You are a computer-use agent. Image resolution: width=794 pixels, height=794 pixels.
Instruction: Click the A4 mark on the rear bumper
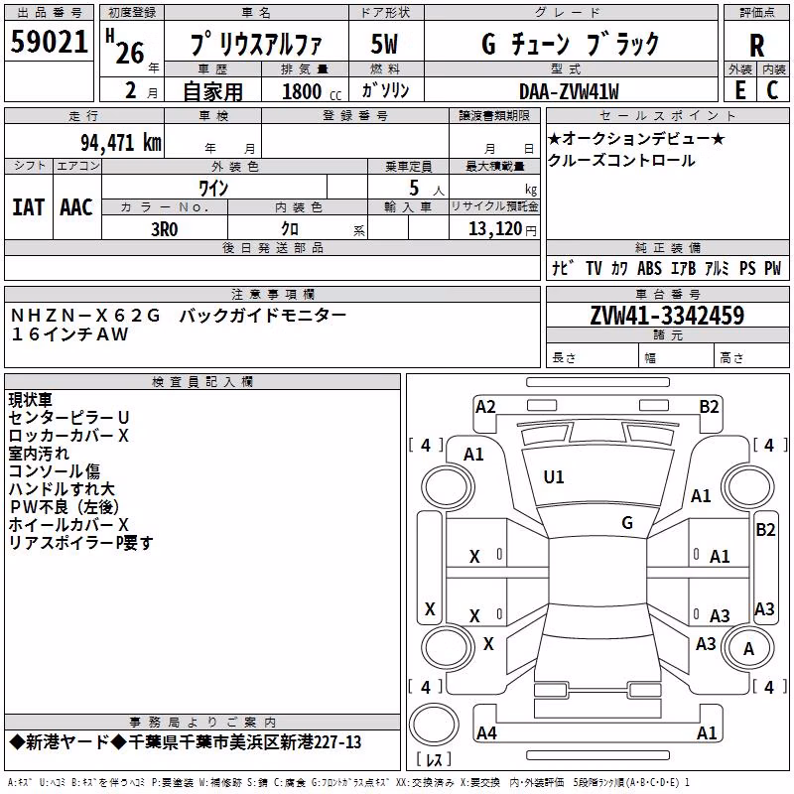(486, 732)
